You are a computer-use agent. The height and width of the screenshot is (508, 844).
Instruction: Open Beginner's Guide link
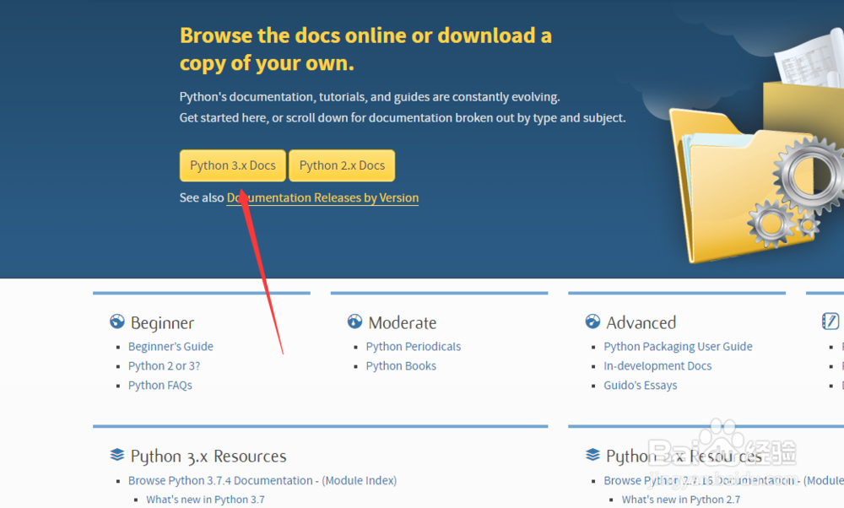[x=170, y=347]
